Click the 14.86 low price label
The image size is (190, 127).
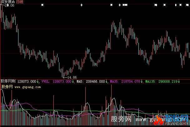72,77
